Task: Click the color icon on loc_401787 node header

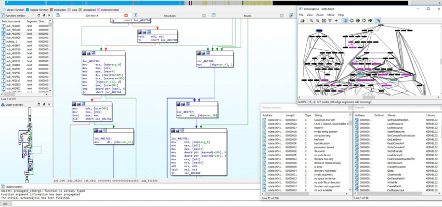Action: (x=179, y=104)
